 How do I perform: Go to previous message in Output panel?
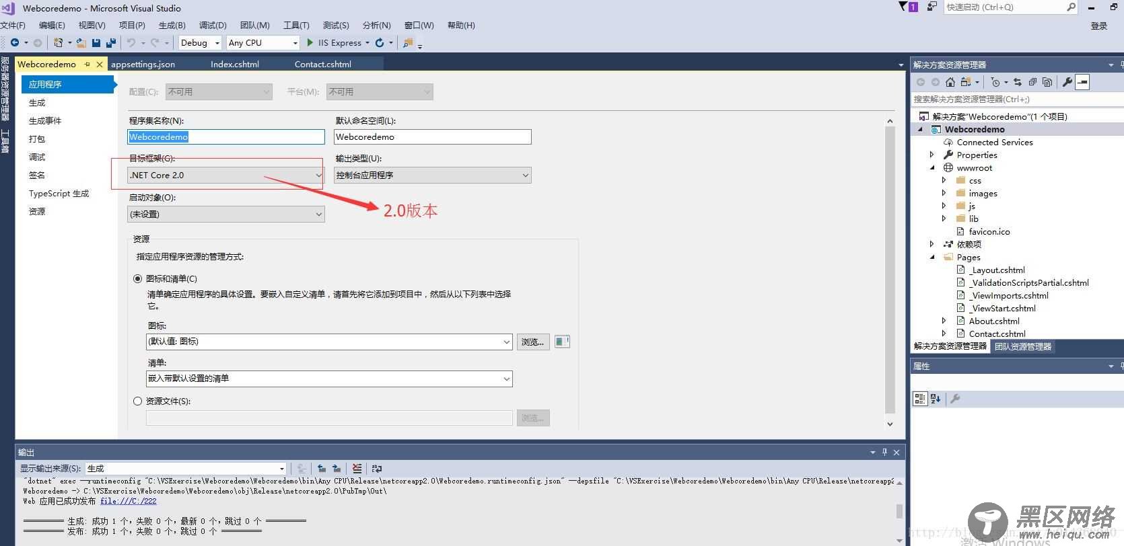click(x=322, y=469)
